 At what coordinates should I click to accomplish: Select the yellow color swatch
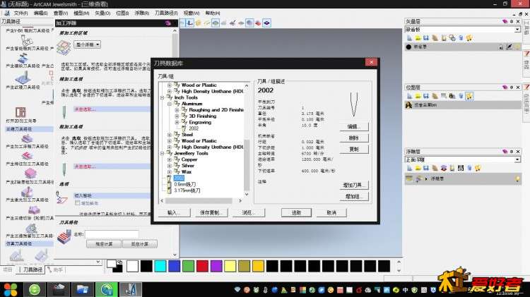(x=230, y=266)
